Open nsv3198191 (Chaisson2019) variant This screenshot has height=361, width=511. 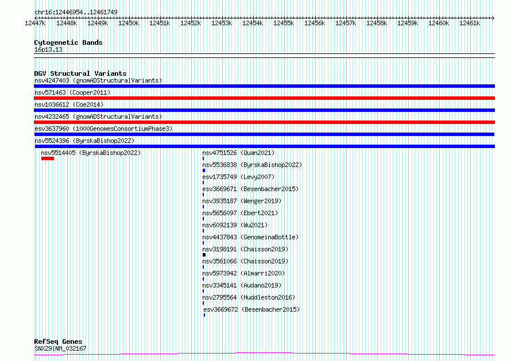click(245, 249)
